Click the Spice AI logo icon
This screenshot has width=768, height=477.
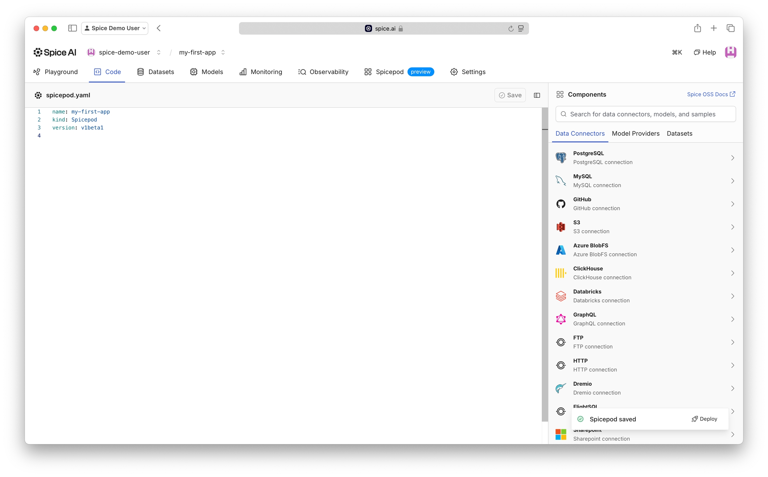click(x=38, y=52)
